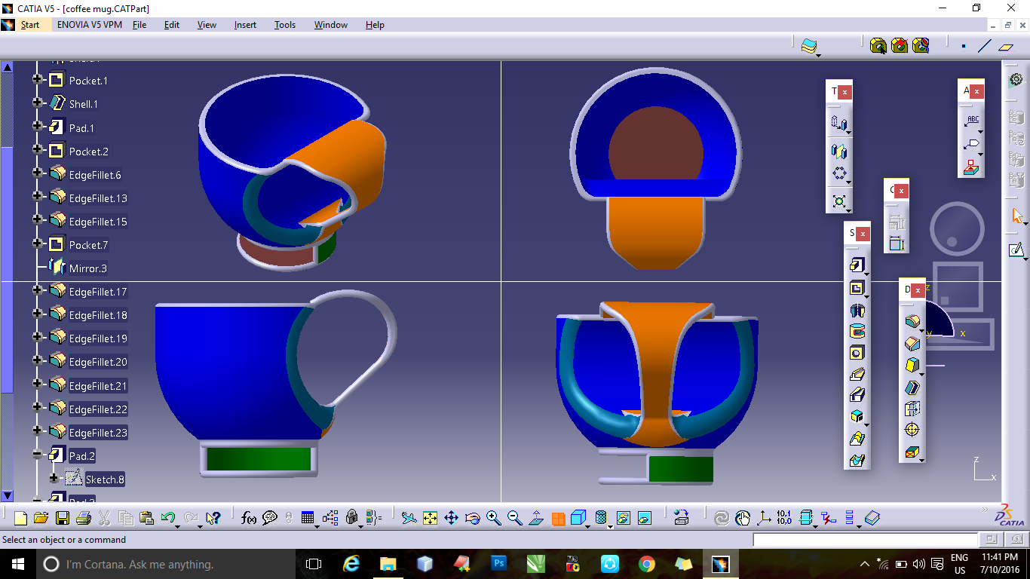Click the command input field in the status bar

coord(865,540)
